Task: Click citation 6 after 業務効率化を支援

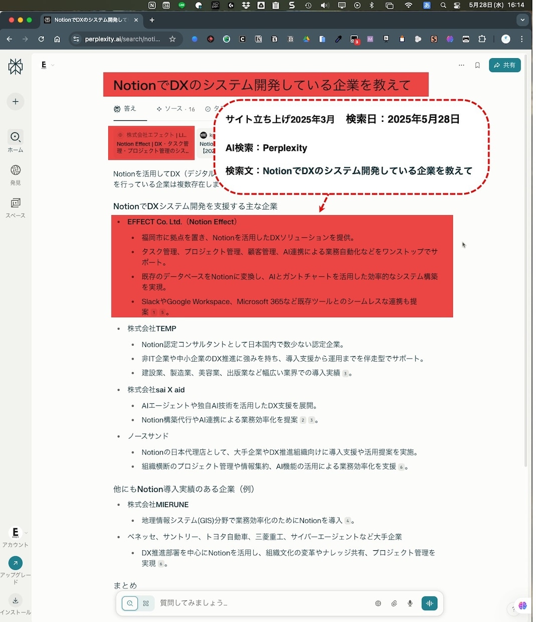Action: click(x=401, y=467)
